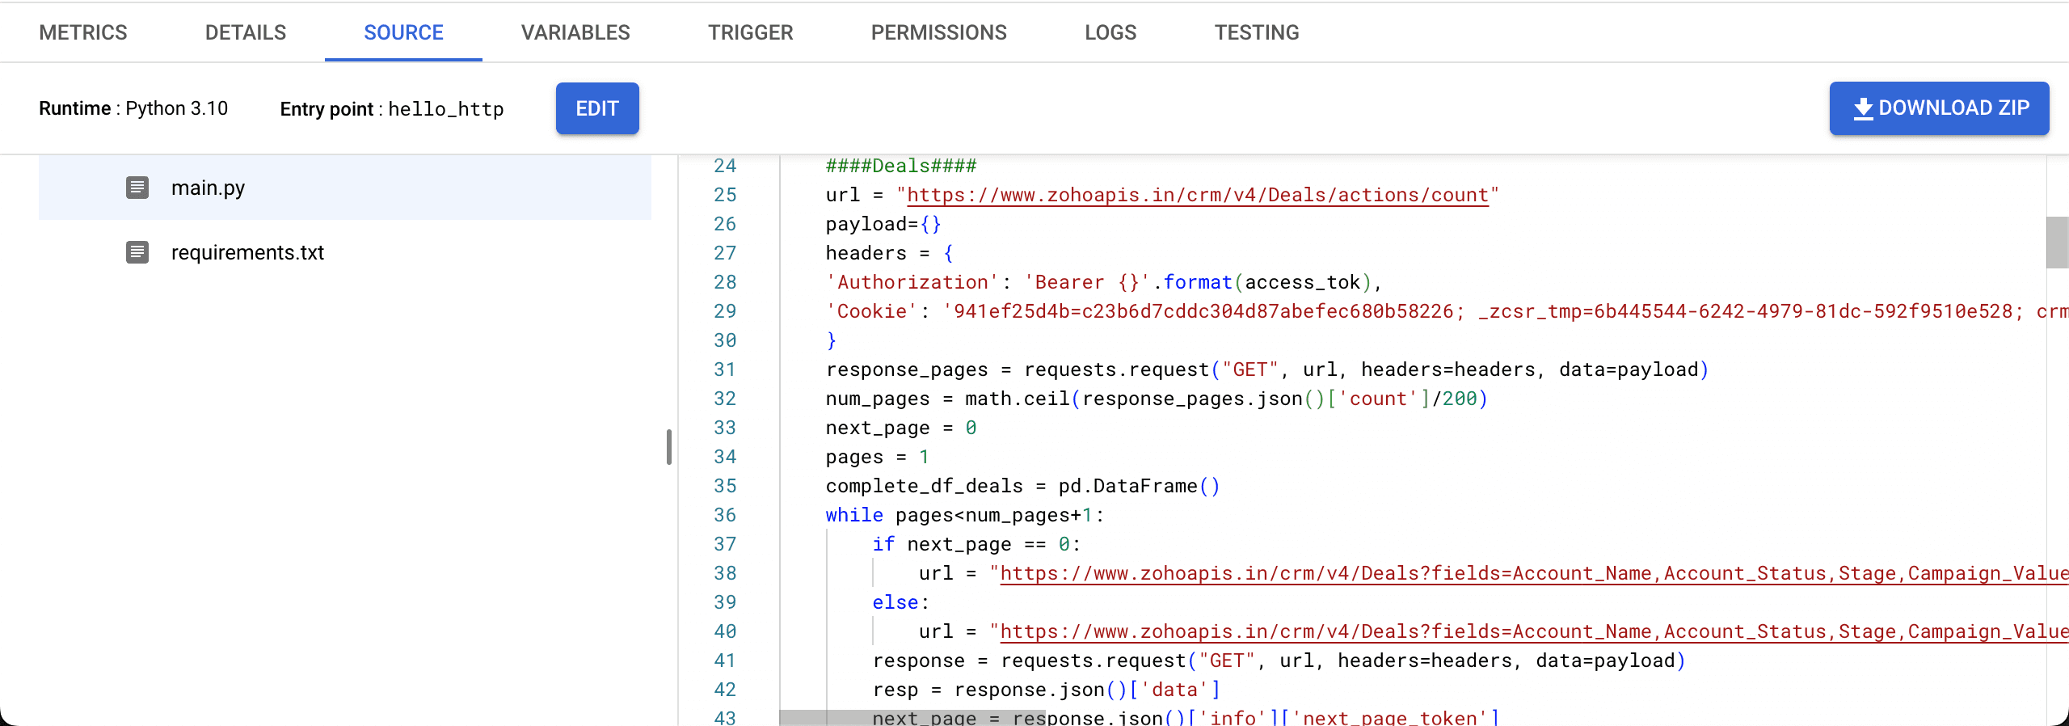Click the 'Runtime : Python 3.10' label
Viewport: 2069px width, 726px height.
[133, 108]
